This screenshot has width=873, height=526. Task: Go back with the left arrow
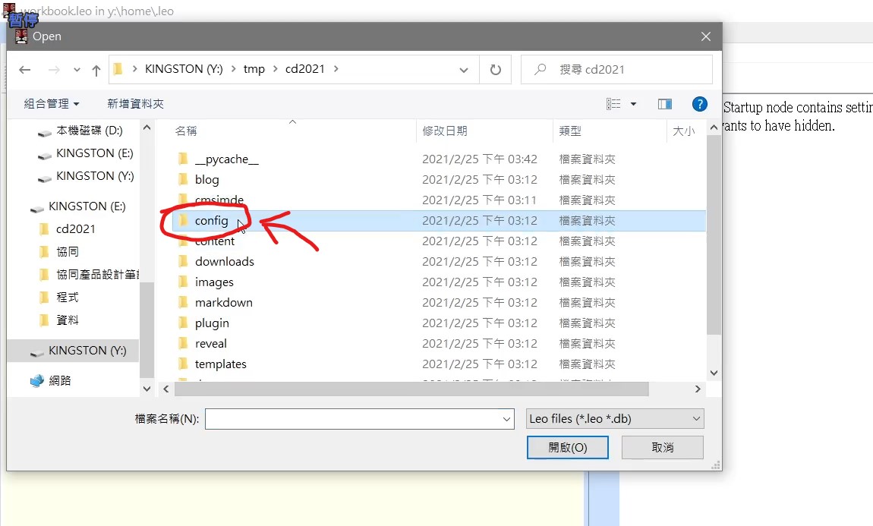tap(24, 70)
